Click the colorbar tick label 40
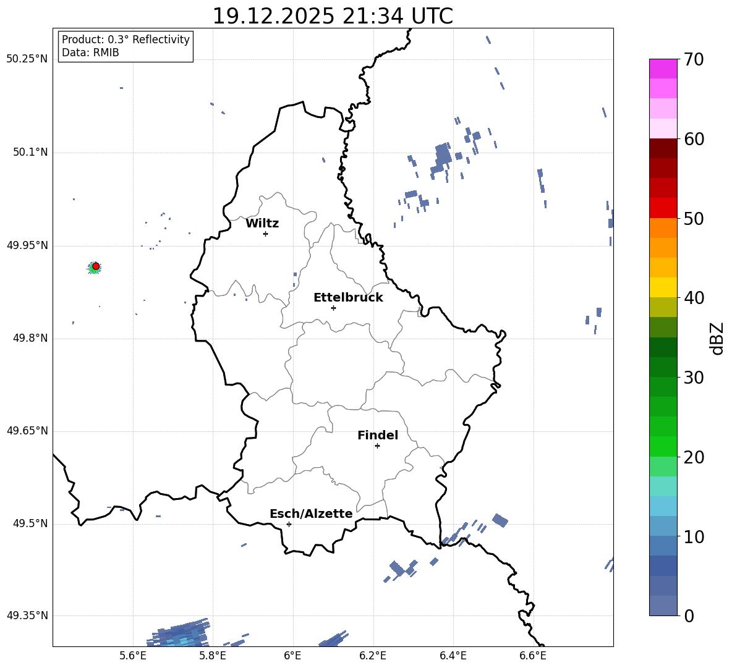 click(x=694, y=298)
